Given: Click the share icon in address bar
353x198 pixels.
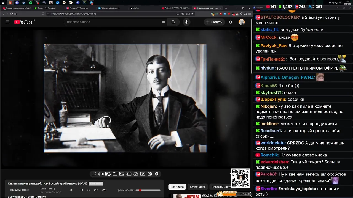Looking at the screenshot, I should tap(187, 14).
